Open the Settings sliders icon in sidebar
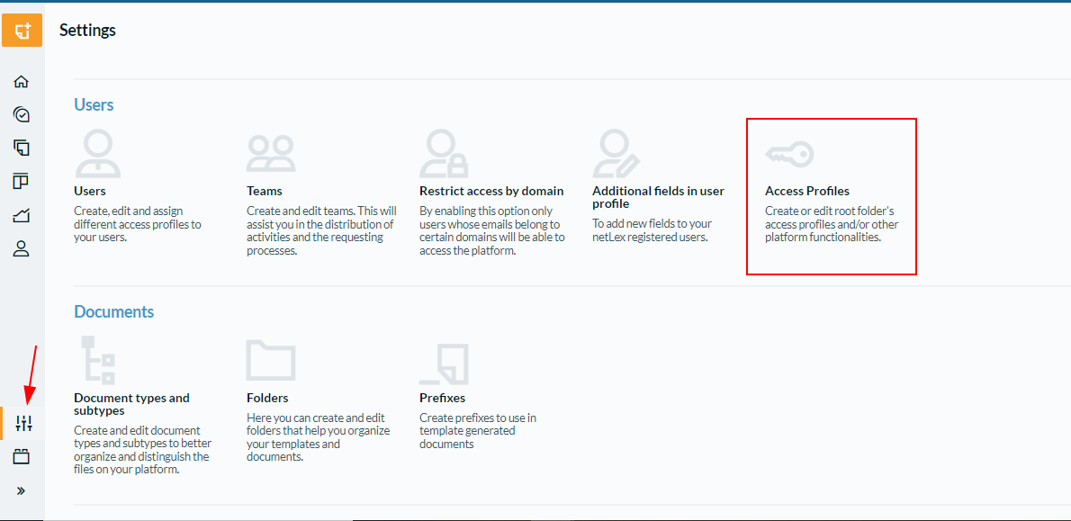The width and height of the screenshot is (1071, 521). pos(24,423)
